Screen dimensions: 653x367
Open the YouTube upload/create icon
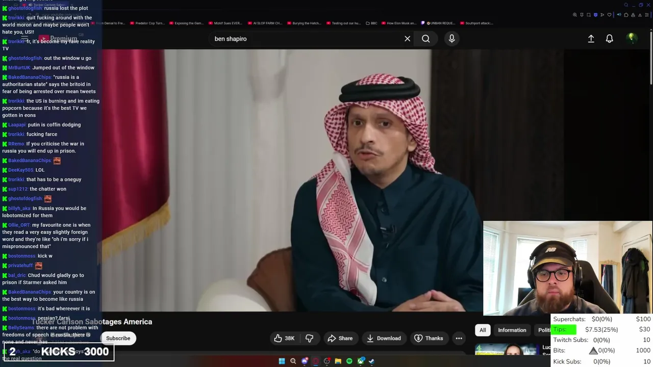tap(591, 39)
